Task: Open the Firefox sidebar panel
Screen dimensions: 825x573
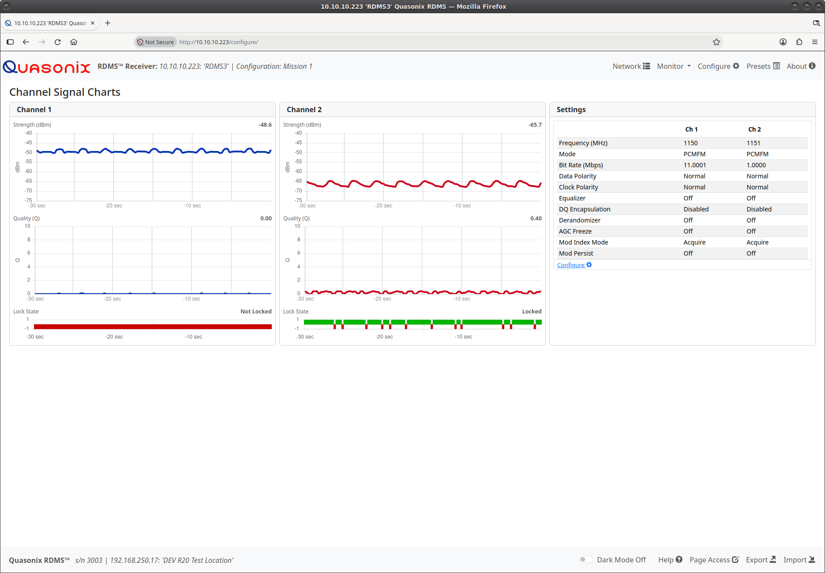Action: pyautogui.click(x=10, y=42)
